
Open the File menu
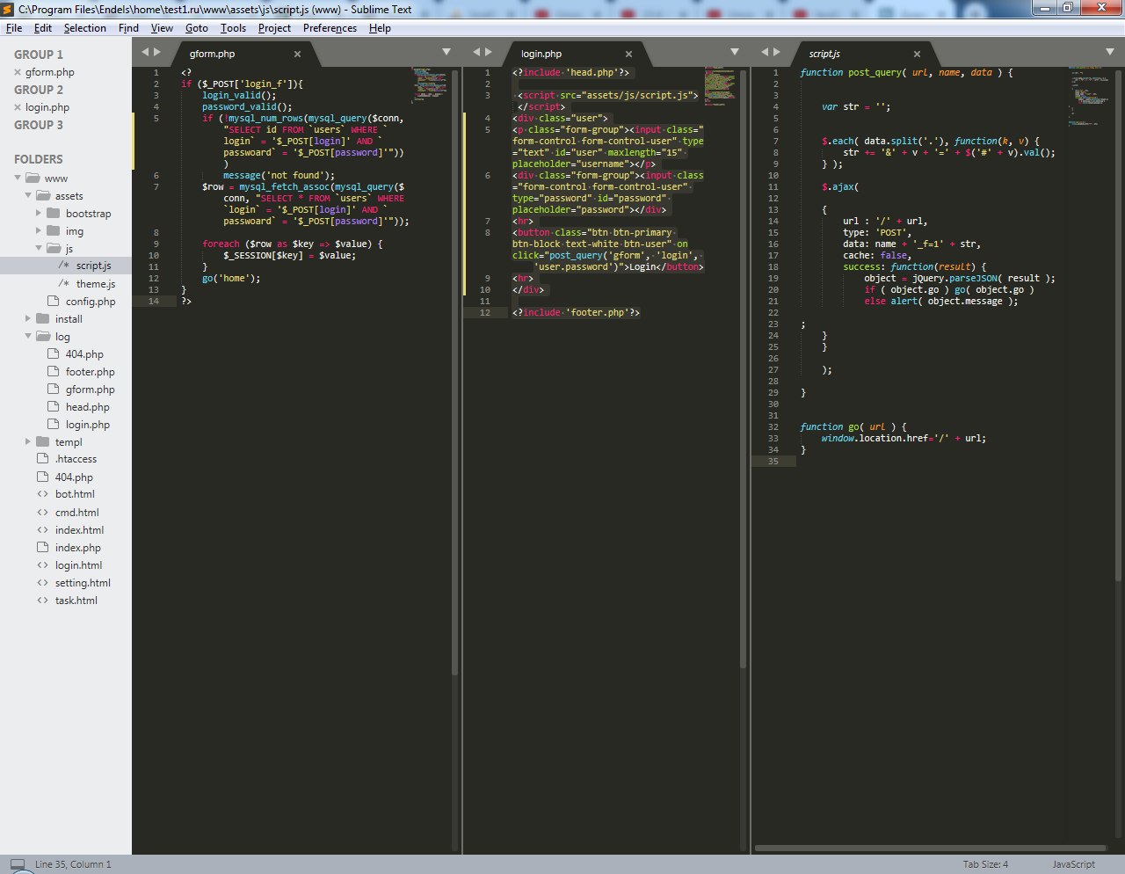click(x=14, y=28)
